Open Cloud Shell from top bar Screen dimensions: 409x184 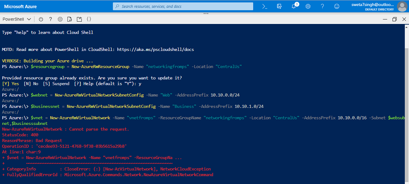pos(265,6)
